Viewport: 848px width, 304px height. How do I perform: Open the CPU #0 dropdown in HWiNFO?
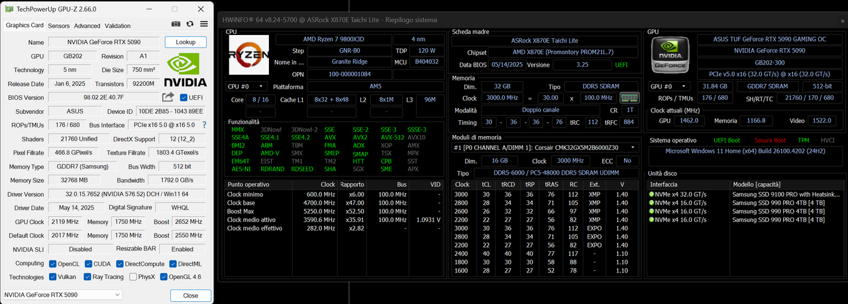tap(247, 87)
